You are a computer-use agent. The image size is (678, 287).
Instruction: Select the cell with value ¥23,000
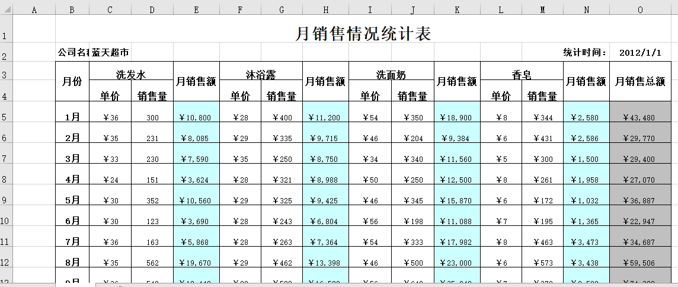(457, 262)
